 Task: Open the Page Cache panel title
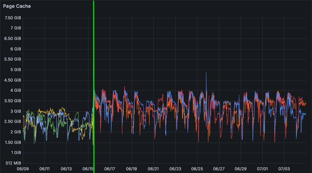click(17, 6)
